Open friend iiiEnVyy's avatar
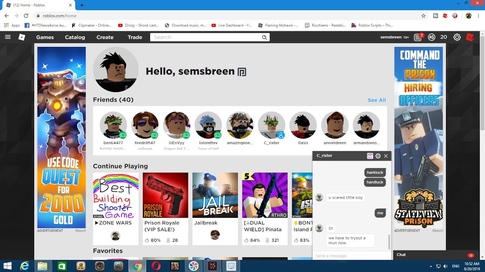 (177, 125)
